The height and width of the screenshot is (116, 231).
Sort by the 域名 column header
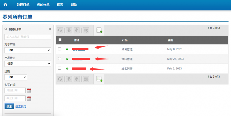point(76,40)
